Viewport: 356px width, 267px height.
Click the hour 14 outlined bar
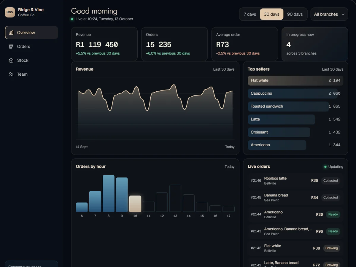pyautogui.click(x=189, y=203)
